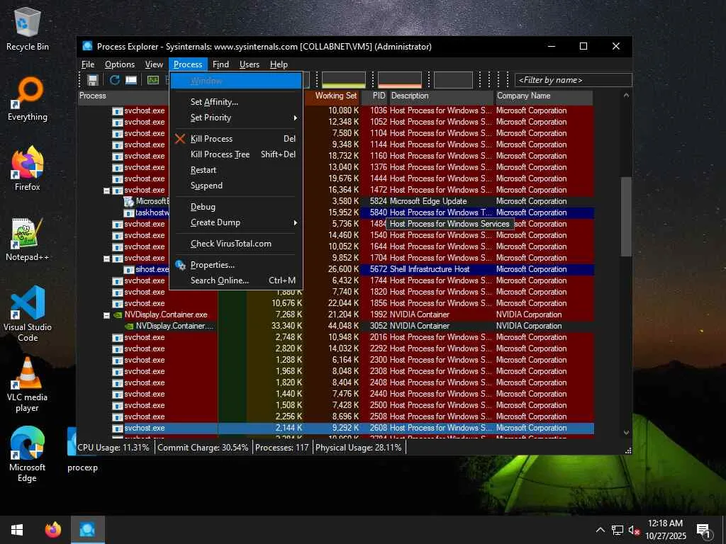
Task: Open the View menu
Action: (154, 64)
